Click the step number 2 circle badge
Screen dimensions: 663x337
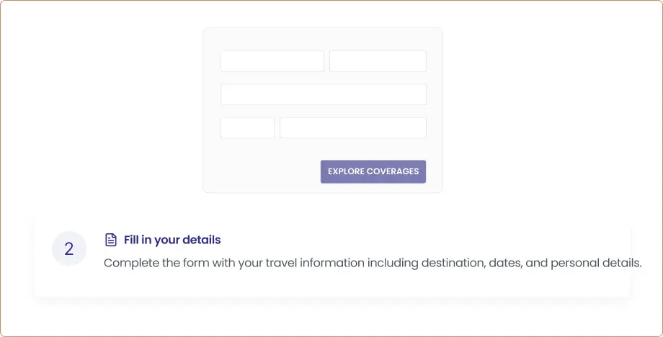pos(69,249)
